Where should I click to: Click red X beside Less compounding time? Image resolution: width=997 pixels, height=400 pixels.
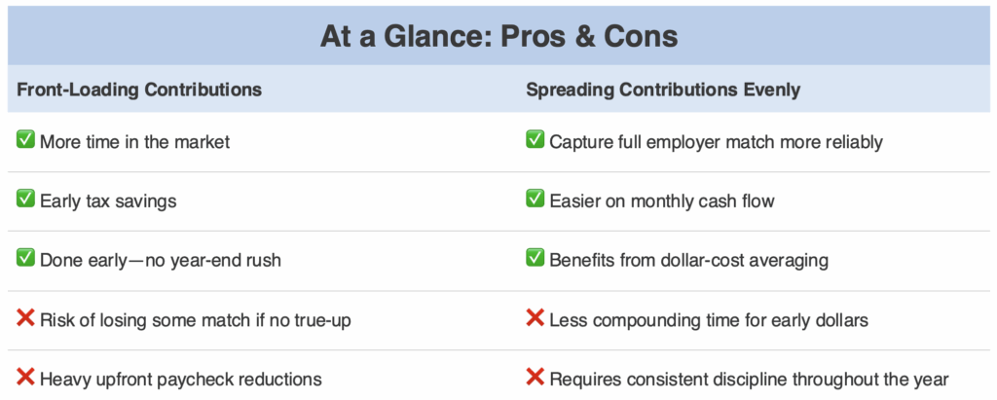pos(535,318)
